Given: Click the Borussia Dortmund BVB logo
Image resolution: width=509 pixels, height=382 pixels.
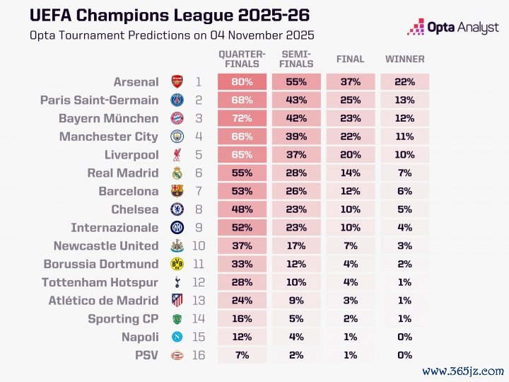Looking at the screenshot, I should click(176, 264).
